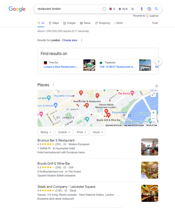Expand the map to full view
Viewport: 175px width, 208px height.
pos(153,95)
